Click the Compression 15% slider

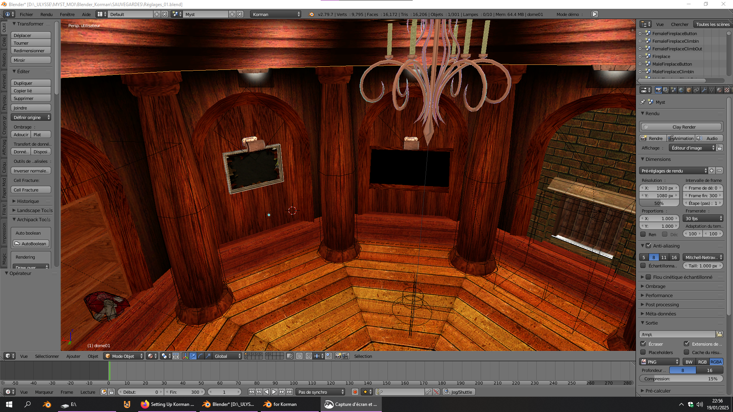[x=681, y=379]
